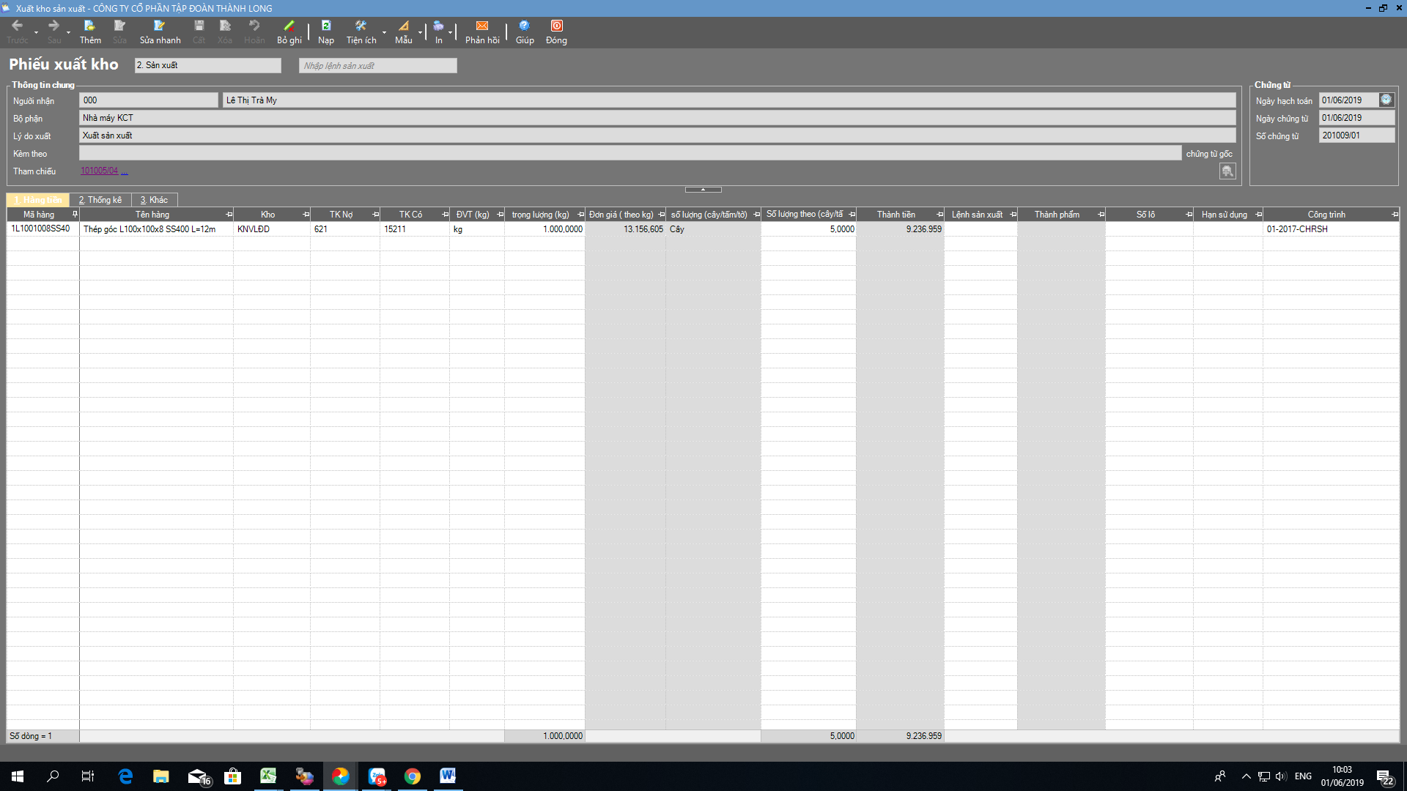Open the Ngày hạch toán date picker
This screenshot has height=791, width=1407.
tap(1386, 100)
